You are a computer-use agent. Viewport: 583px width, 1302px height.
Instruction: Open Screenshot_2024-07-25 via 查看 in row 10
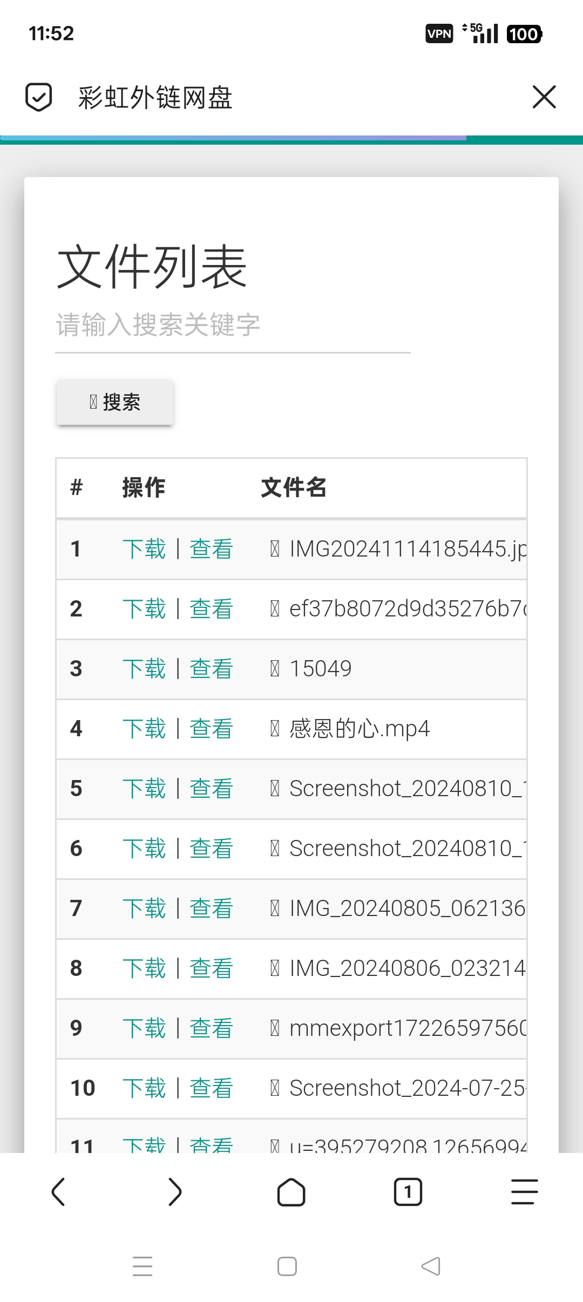(211, 1088)
